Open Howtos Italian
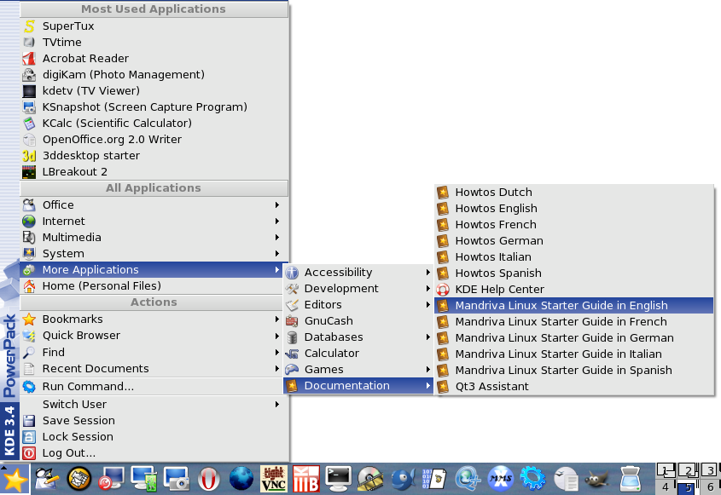 click(x=574, y=256)
